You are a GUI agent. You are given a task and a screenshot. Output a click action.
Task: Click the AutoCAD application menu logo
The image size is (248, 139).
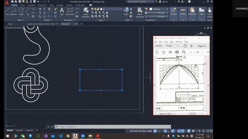pos(7,3)
